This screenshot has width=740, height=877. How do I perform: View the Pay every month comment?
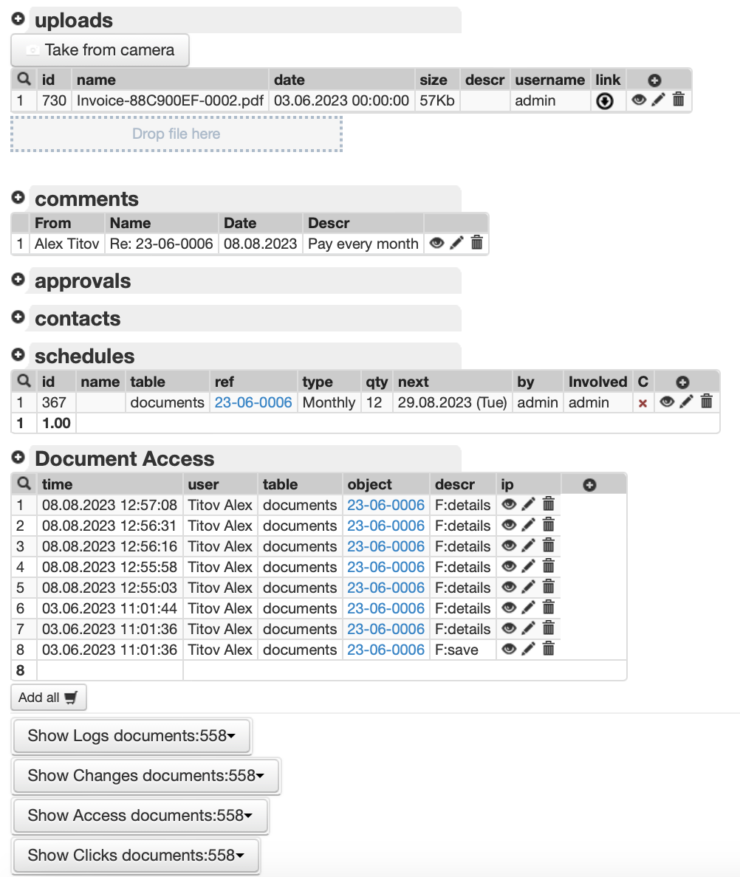[x=436, y=243]
